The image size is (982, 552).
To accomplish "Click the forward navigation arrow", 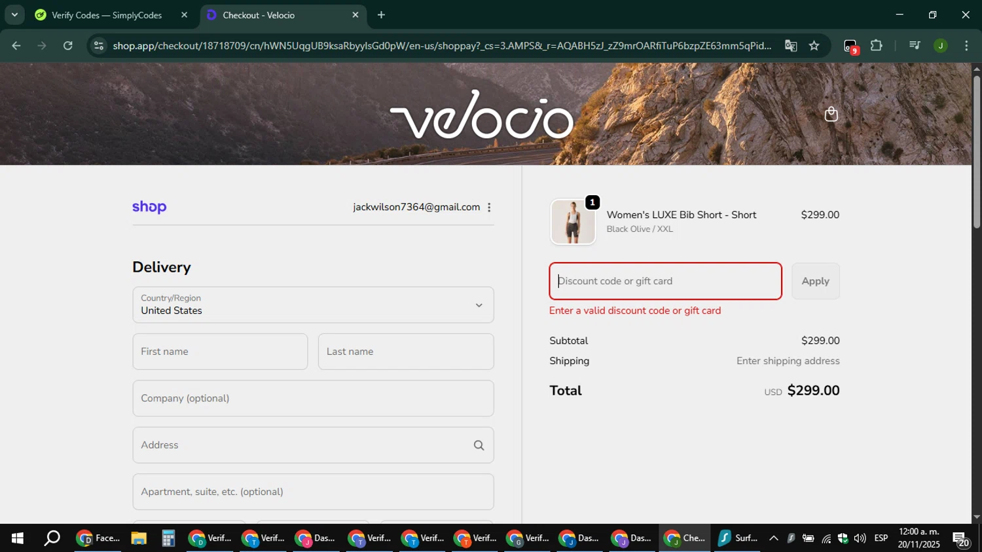I will [42, 46].
